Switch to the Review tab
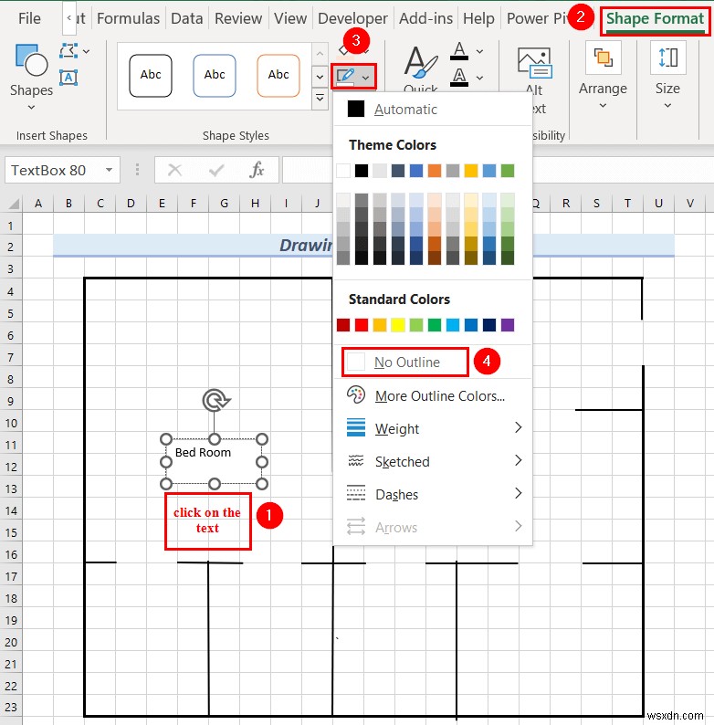 point(238,18)
